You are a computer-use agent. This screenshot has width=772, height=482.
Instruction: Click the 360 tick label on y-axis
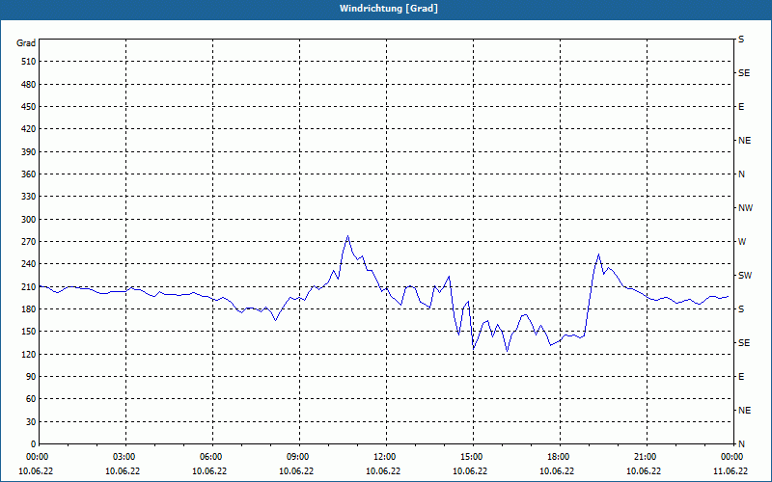[26, 174]
